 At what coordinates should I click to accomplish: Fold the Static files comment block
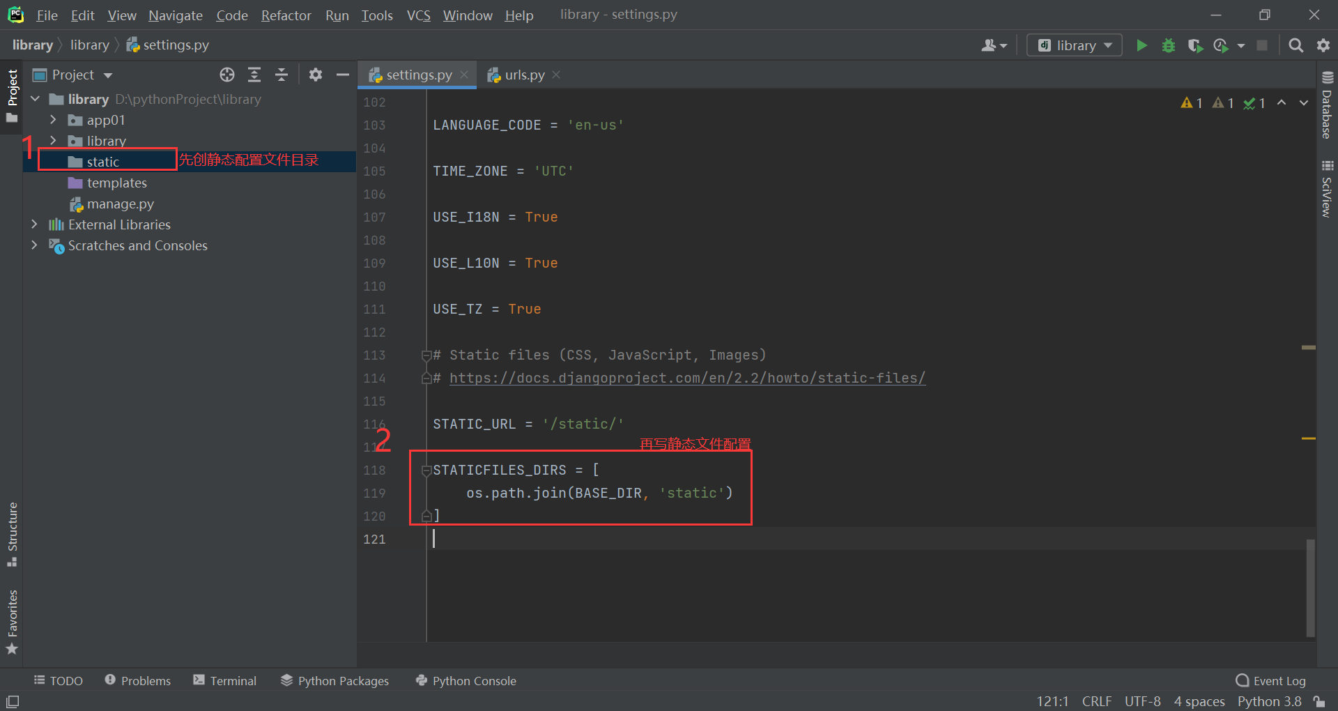(426, 355)
